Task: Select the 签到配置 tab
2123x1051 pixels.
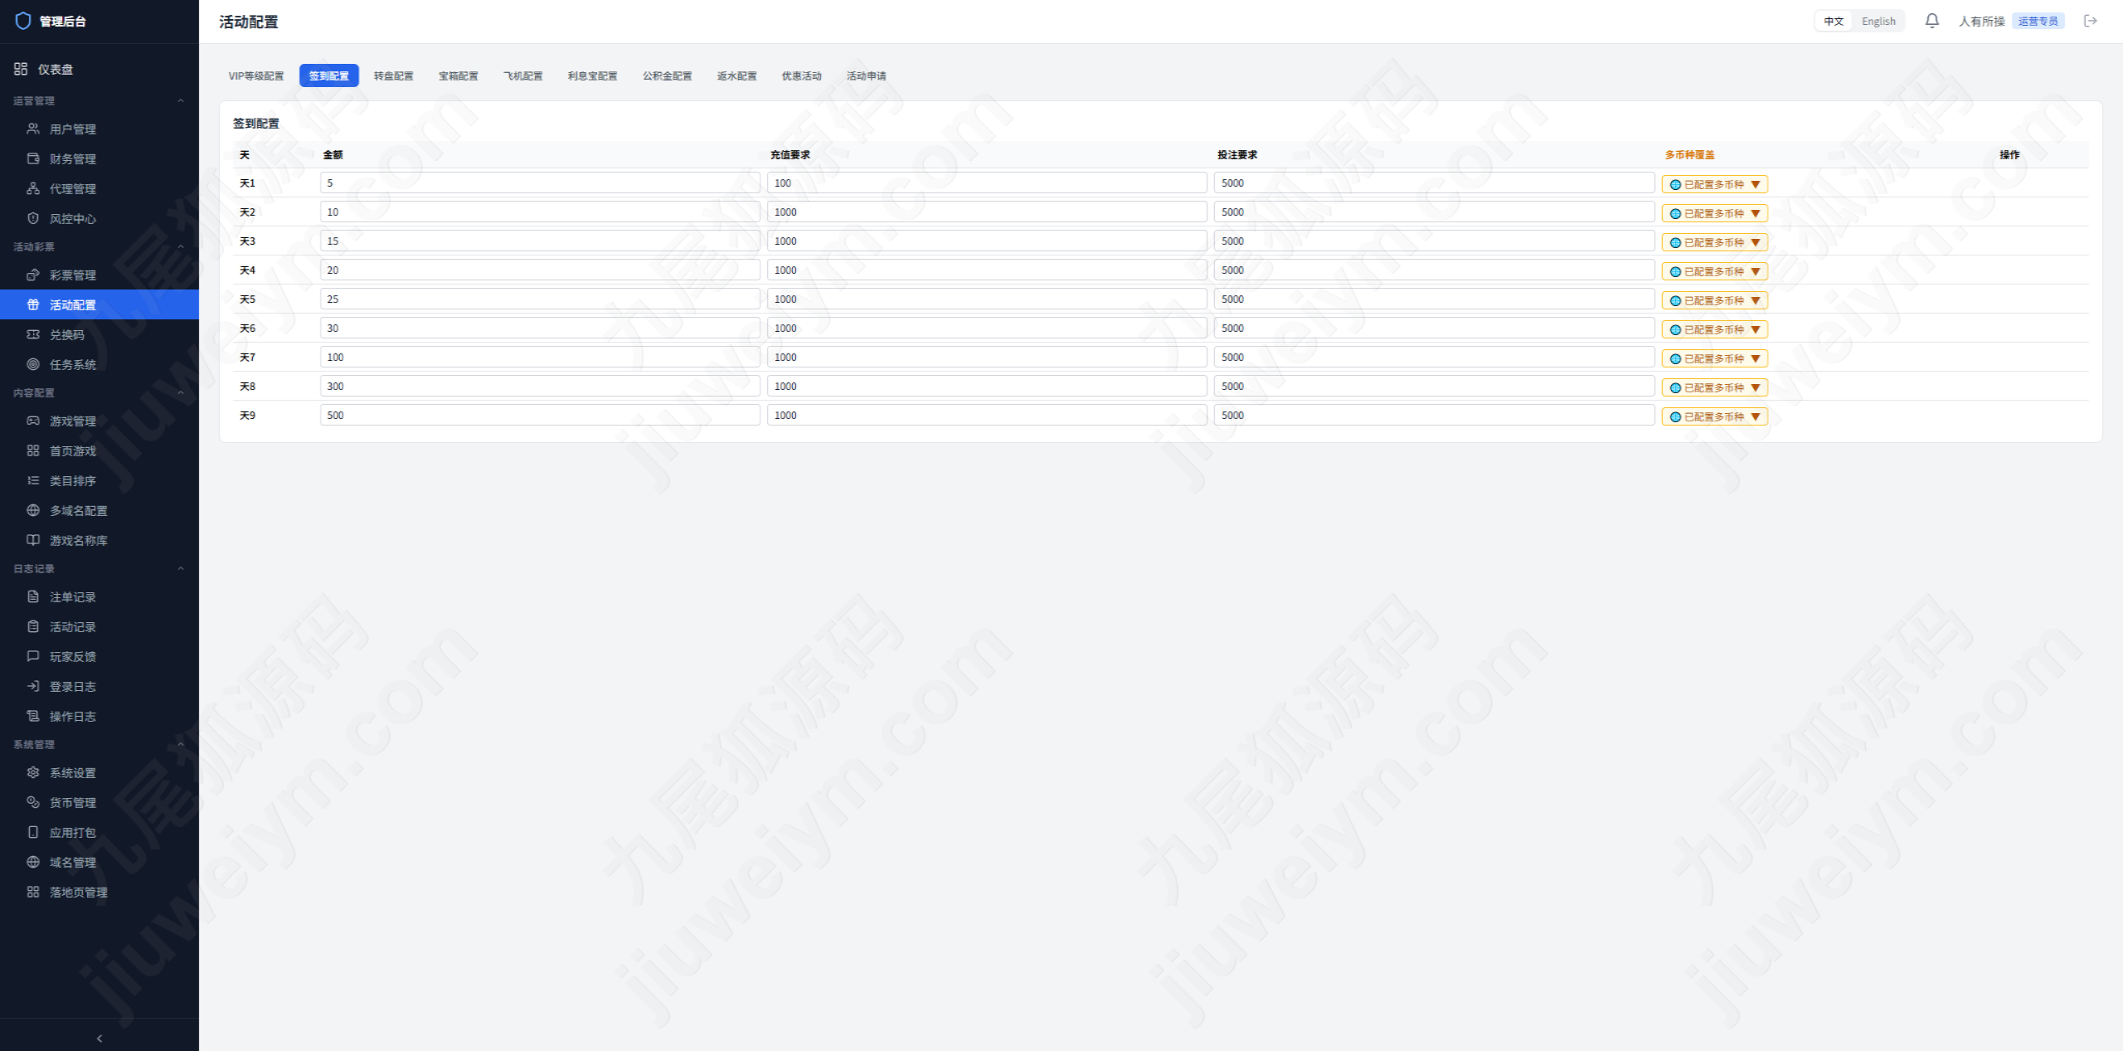Action: (x=329, y=75)
